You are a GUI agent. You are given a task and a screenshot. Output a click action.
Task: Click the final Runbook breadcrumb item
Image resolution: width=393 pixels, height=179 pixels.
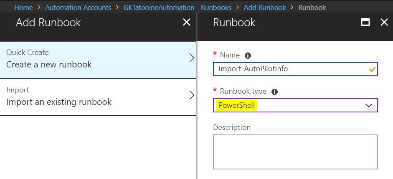tap(312, 7)
